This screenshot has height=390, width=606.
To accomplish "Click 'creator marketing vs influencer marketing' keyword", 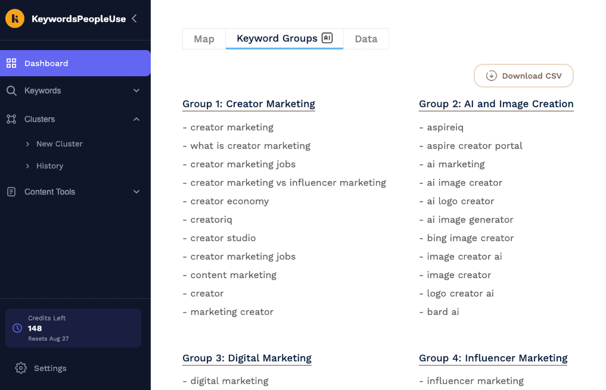I will [x=288, y=183].
